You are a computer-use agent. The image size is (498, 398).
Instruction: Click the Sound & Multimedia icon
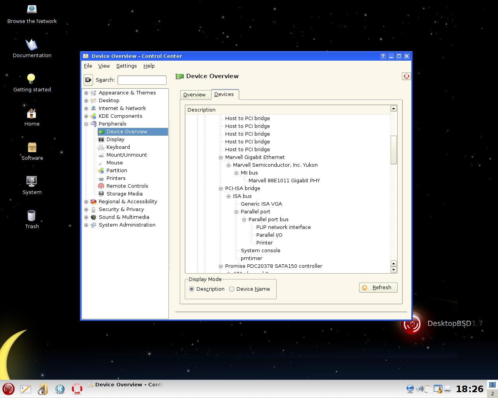(x=93, y=217)
